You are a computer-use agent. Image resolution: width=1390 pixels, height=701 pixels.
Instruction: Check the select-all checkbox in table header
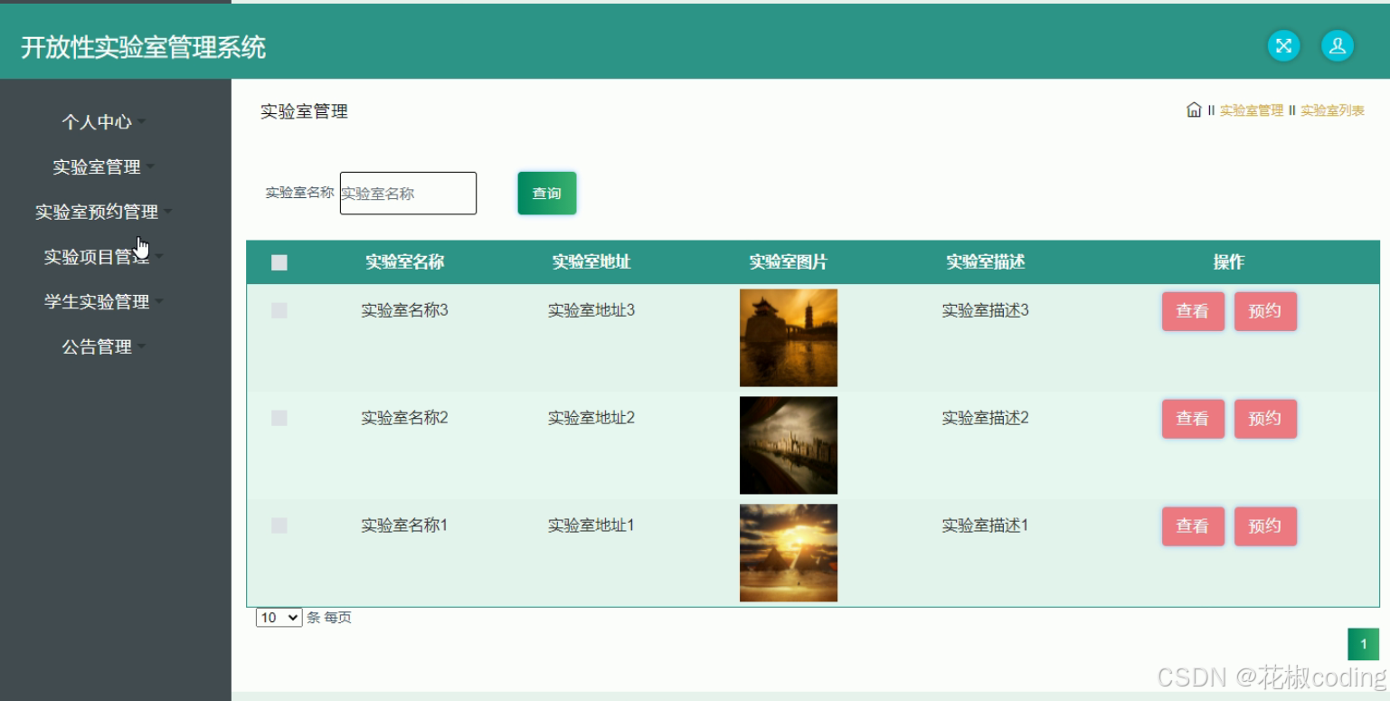pos(279,261)
